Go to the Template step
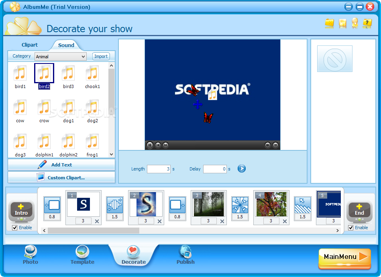The width and height of the screenshot is (381, 277). tap(82, 255)
